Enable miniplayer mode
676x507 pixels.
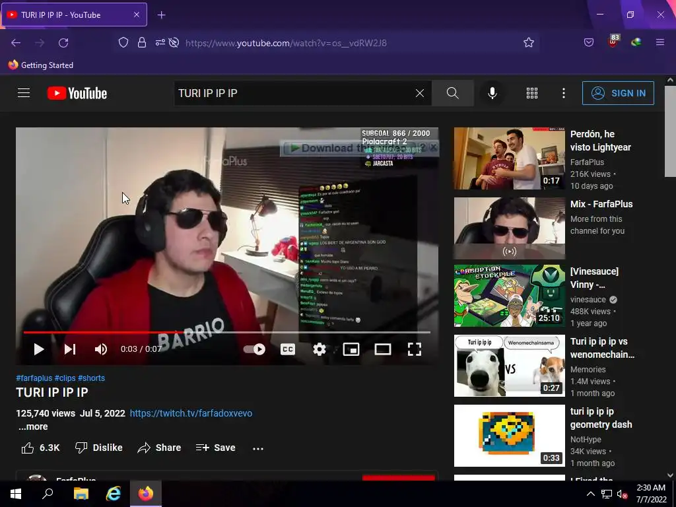coord(351,349)
